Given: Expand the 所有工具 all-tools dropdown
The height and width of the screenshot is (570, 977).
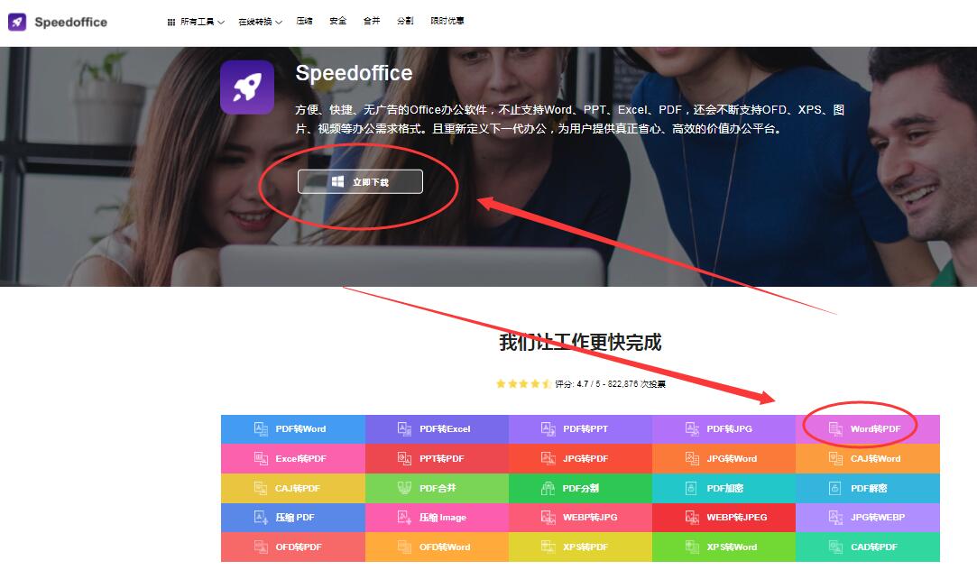Looking at the screenshot, I should [196, 22].
